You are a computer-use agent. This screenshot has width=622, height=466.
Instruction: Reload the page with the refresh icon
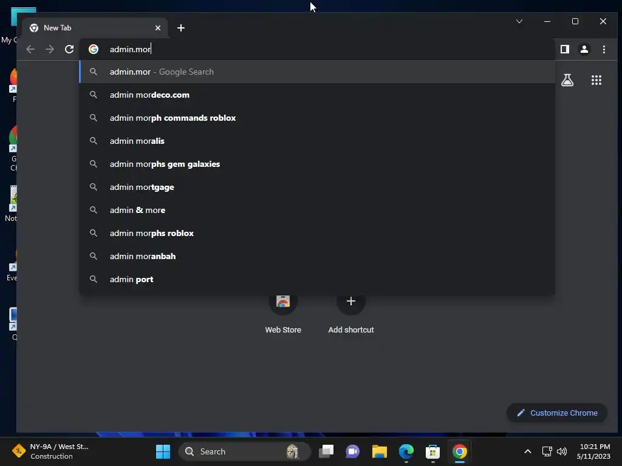(x=69, y=49)
